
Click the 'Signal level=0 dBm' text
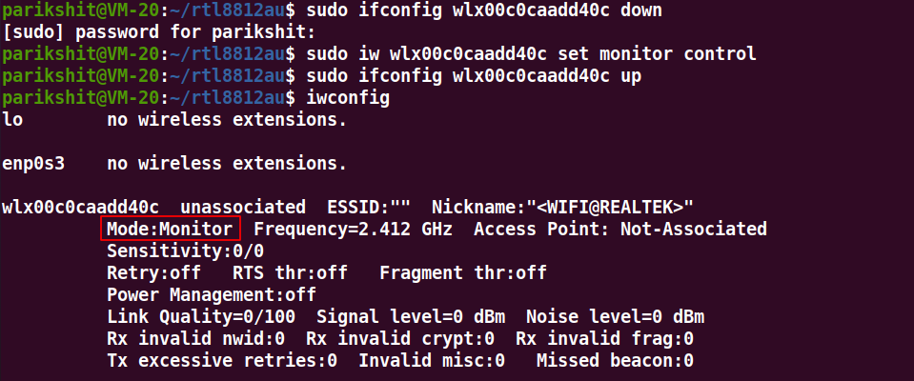click(x=411, y=317)
